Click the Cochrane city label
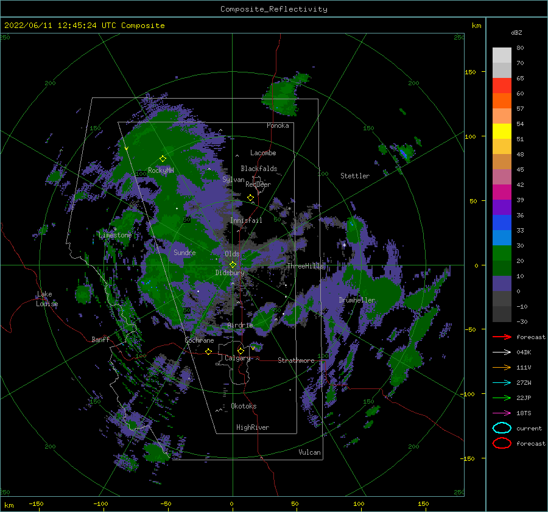Screen dimensions: 548x512 (x=199, y=340)
